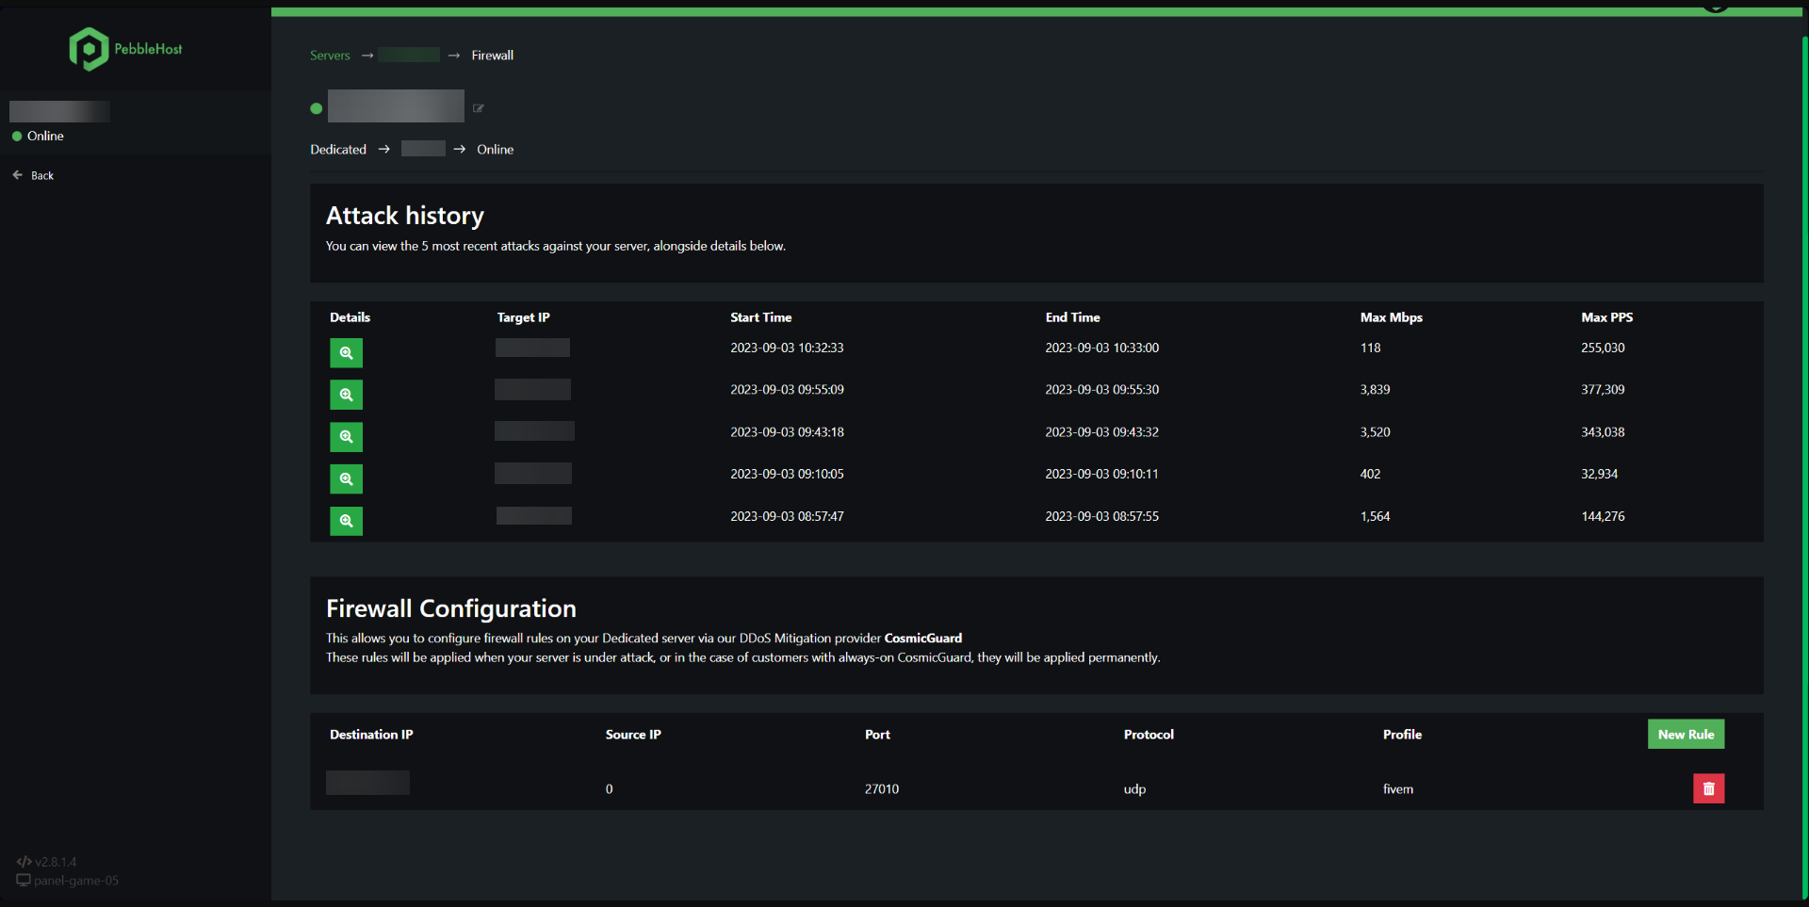The width and height of the screenshot is (1809, 907).
Task: Click the Attack history heading
Action: pos(405,216)
